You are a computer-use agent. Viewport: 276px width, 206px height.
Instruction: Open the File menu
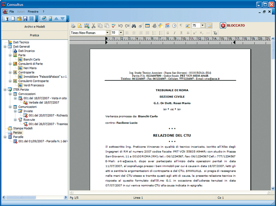coord(12,12)
